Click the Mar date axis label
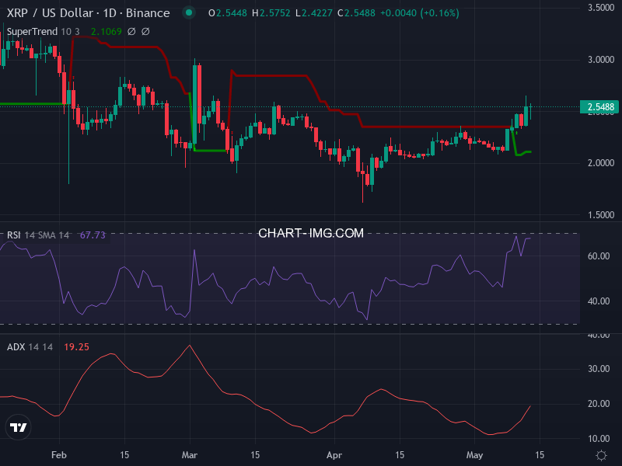The image size is (622, 466). click(x=190, y=455)
